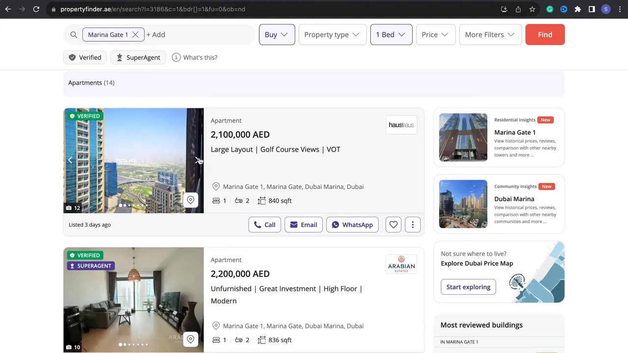This screenshot has width=628, height=353.
Task: Go to previous photo of first listing
Action: [70, 160]
